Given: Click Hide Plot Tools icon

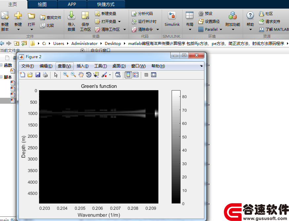Looking at the screenshot, I should click(146, 75).
